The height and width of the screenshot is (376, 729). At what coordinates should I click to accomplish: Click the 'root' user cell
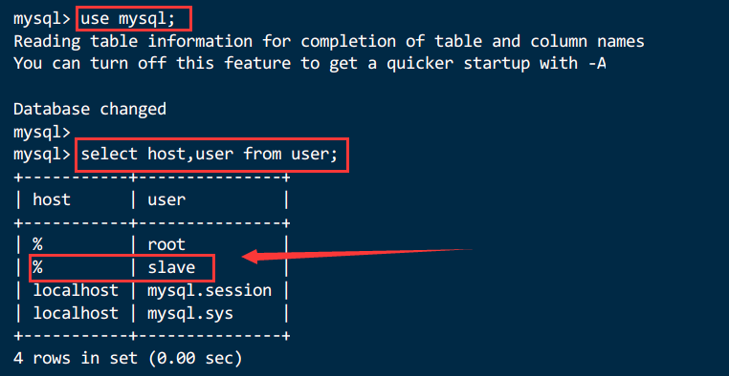166,245
